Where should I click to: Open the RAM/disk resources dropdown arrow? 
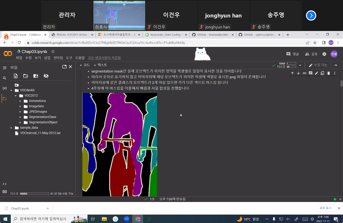[300, 65]
